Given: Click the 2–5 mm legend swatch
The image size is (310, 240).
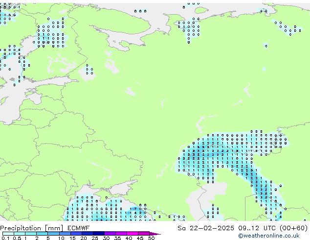Looking at the screenshot, I should (x=42, y=234).
